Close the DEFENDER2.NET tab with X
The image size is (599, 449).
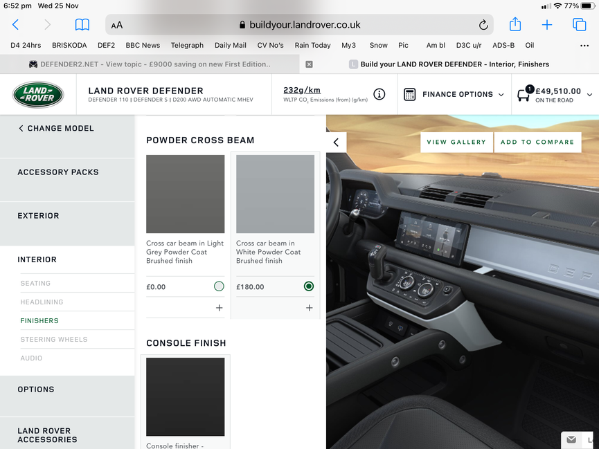point(309,64)
